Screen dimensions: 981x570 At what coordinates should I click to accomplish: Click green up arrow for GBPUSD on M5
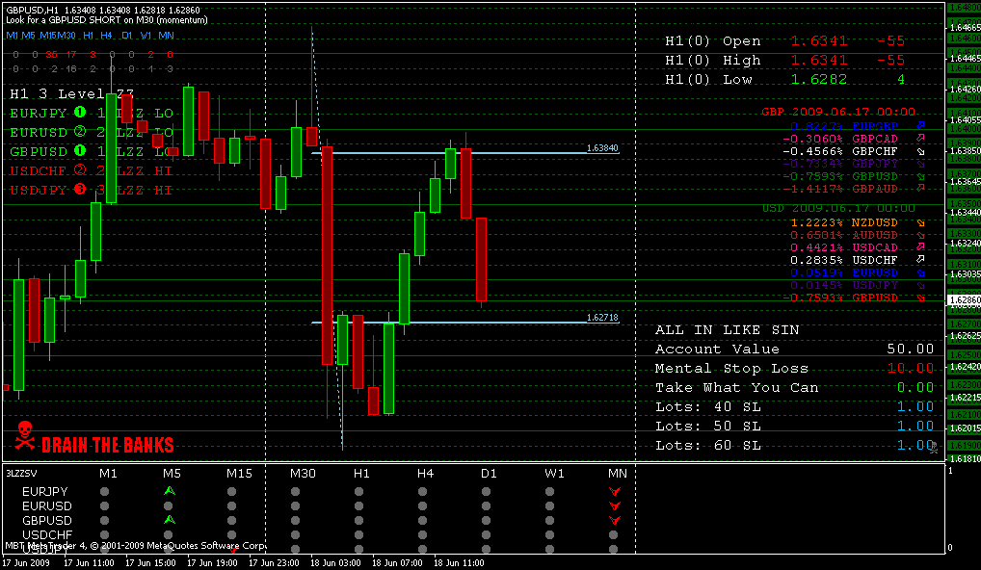pos(169,520)
